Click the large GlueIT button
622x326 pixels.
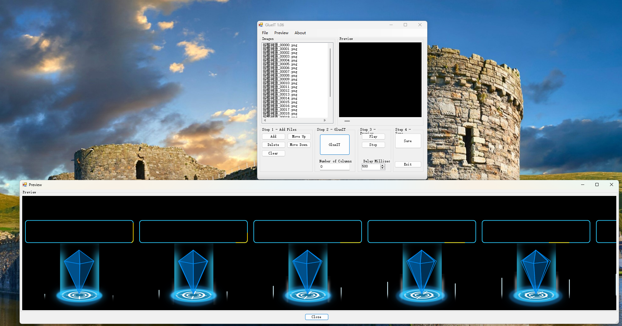[x=335, y=145]
